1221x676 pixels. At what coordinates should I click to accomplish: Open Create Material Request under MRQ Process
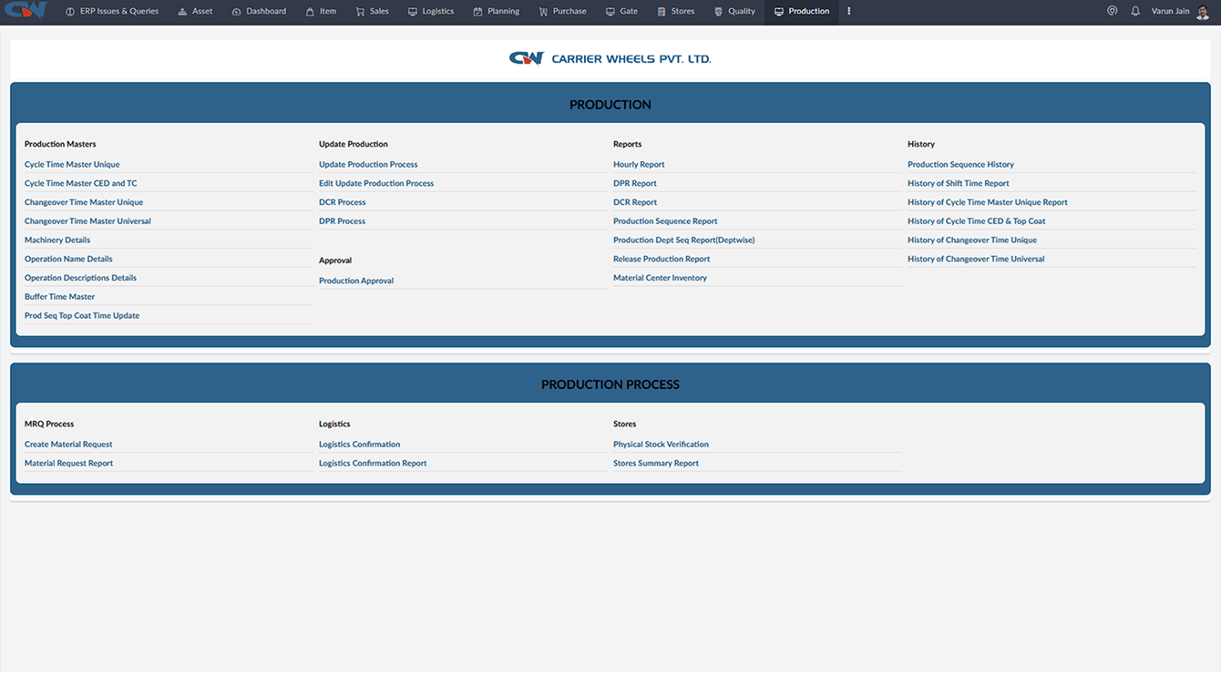[x=68, y=444]
